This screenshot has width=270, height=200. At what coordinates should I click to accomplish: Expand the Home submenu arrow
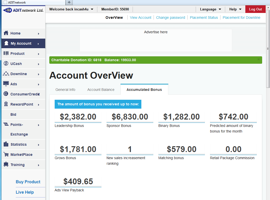tap(39, 34)
